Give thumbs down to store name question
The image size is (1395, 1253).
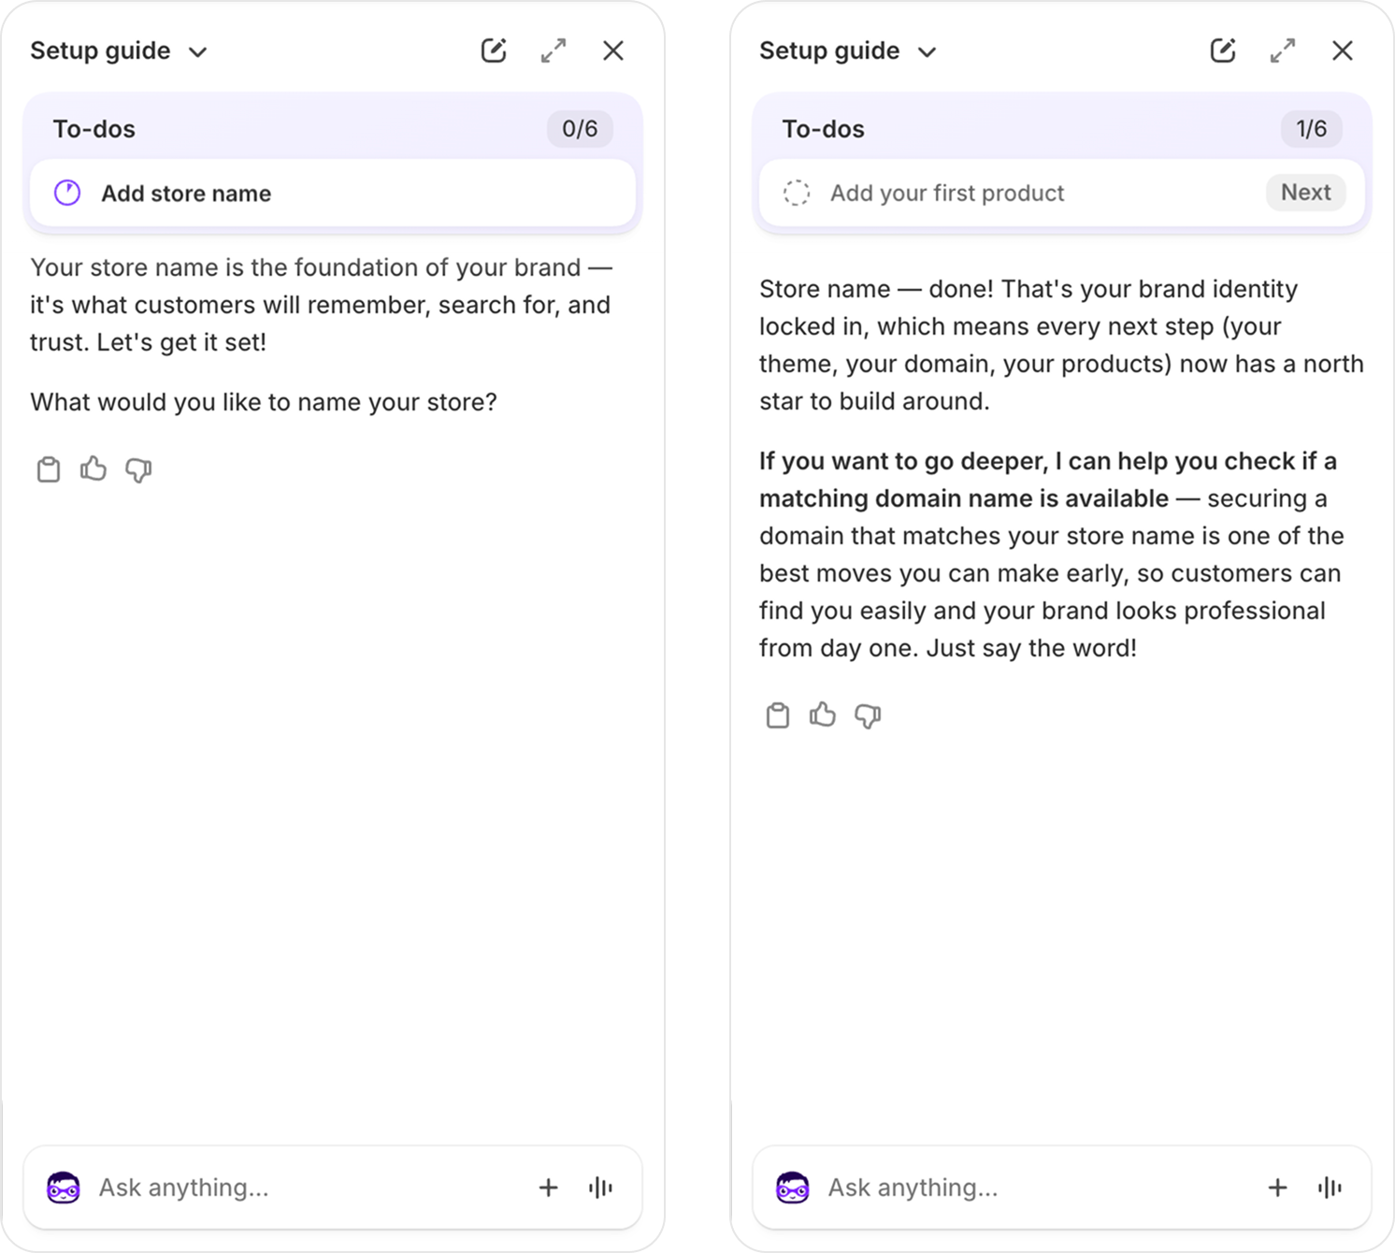coord(138,469)
